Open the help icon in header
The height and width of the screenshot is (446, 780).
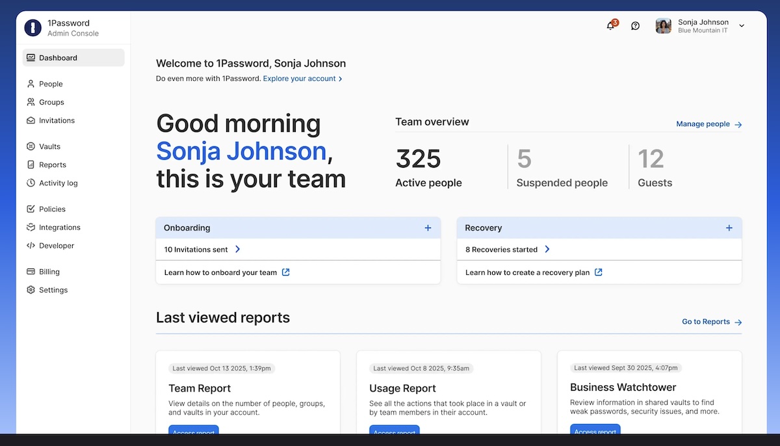pyautogui.click(x=636, y=26)
